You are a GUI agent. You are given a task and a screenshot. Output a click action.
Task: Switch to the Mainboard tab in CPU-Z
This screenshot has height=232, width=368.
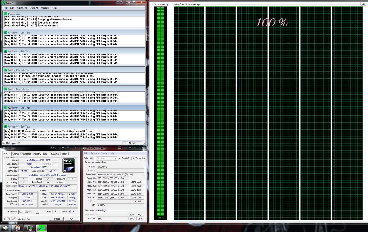[x=26, y=154]
